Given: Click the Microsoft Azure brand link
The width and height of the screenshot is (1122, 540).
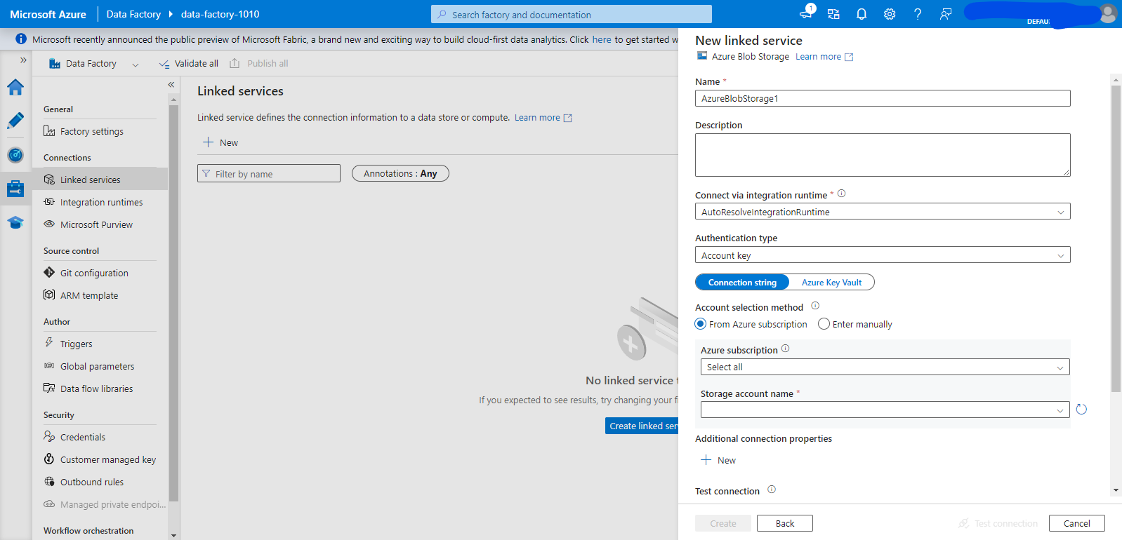Looking at the screenshot, I should pos(48,14).
